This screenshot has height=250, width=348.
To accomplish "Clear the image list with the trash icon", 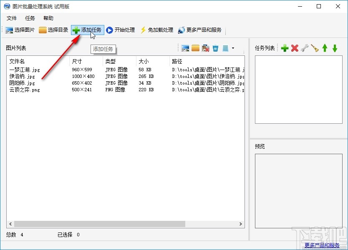I will (x=215, y=48).
